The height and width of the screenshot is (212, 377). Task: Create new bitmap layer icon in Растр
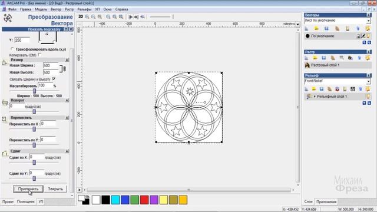point(306,58)
